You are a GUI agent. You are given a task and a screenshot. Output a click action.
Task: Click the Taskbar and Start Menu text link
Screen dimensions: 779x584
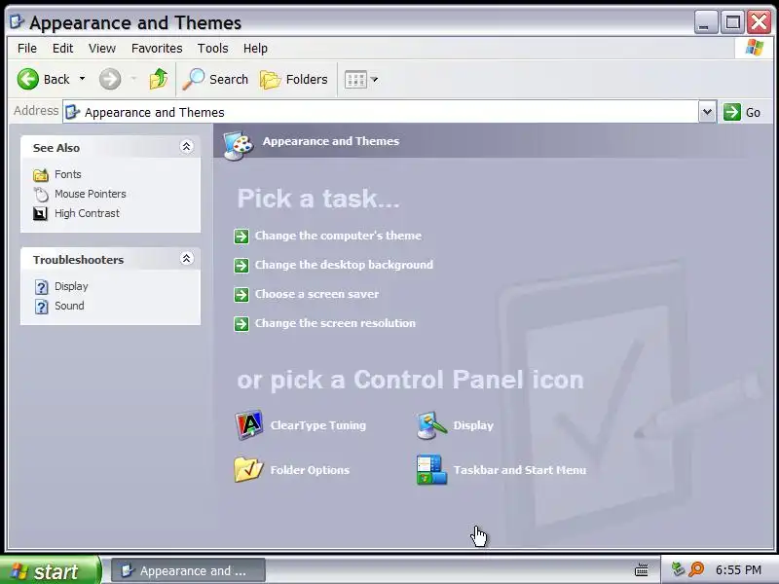tap(520, 470)
